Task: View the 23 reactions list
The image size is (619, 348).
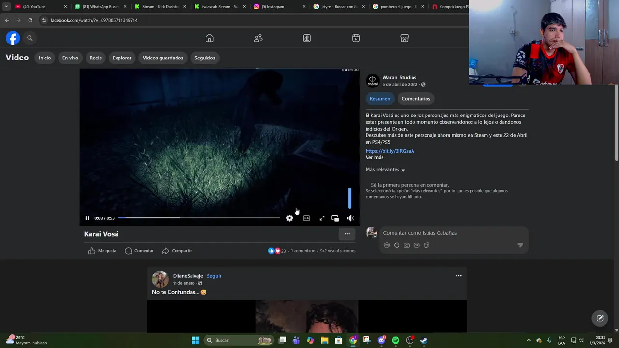Action: 277,251
